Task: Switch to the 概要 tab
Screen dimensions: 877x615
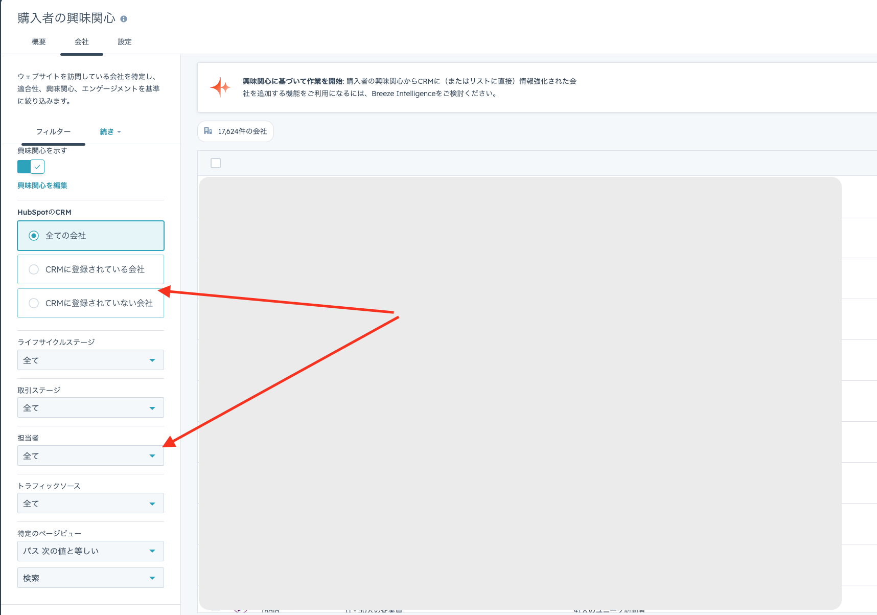Action: [39, 42]
